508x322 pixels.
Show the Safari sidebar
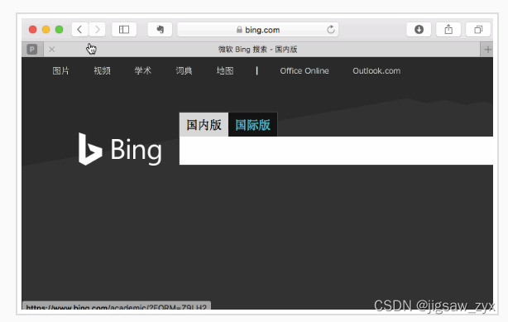pos(124,30)
